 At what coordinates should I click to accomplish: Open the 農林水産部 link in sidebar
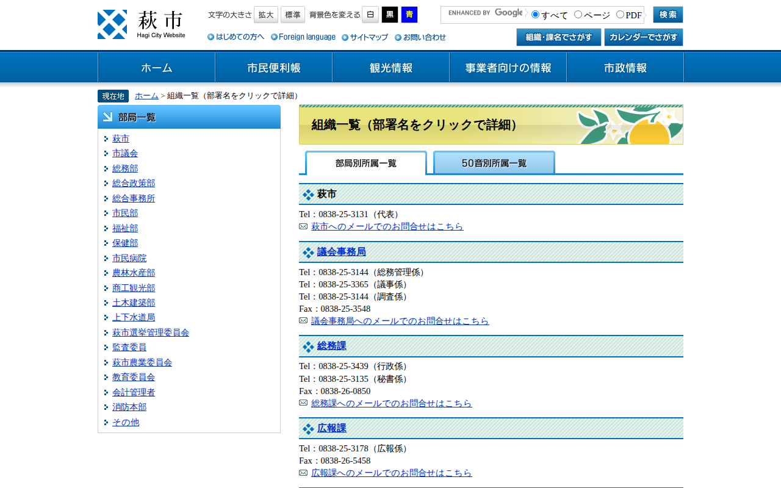pos(134,273)
